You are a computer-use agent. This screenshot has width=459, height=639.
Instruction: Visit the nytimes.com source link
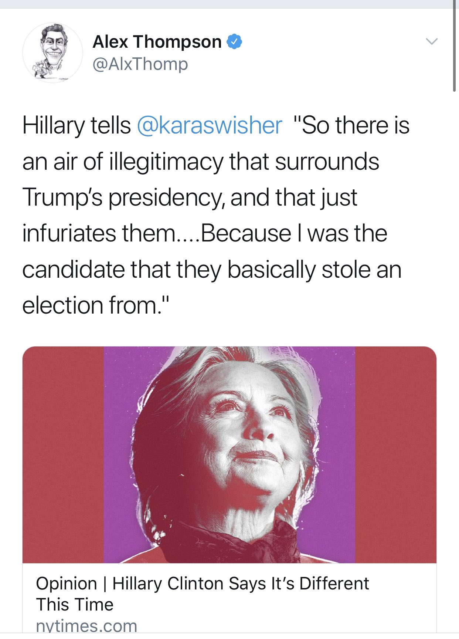click(x=86, y=626)
